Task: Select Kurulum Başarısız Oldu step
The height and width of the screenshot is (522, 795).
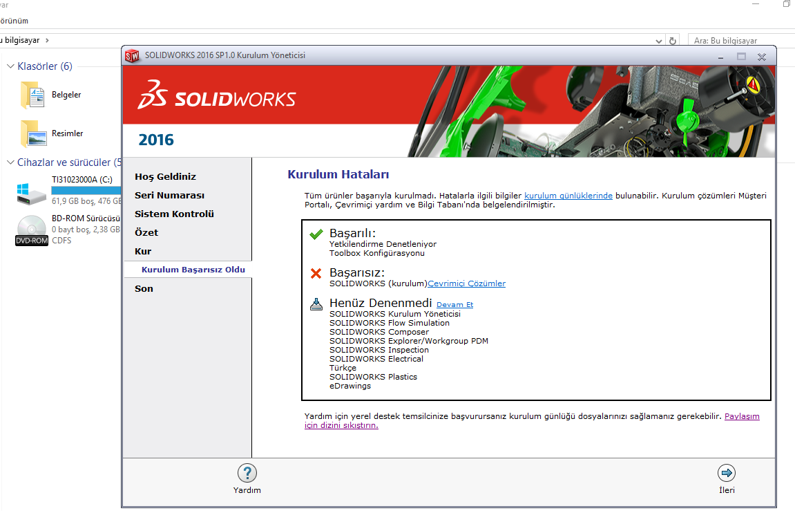Action: [x=193, y=270]
